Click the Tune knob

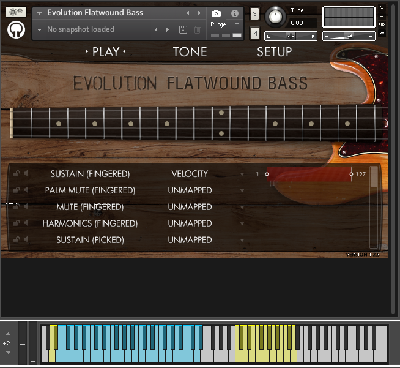tap(275, 17)
